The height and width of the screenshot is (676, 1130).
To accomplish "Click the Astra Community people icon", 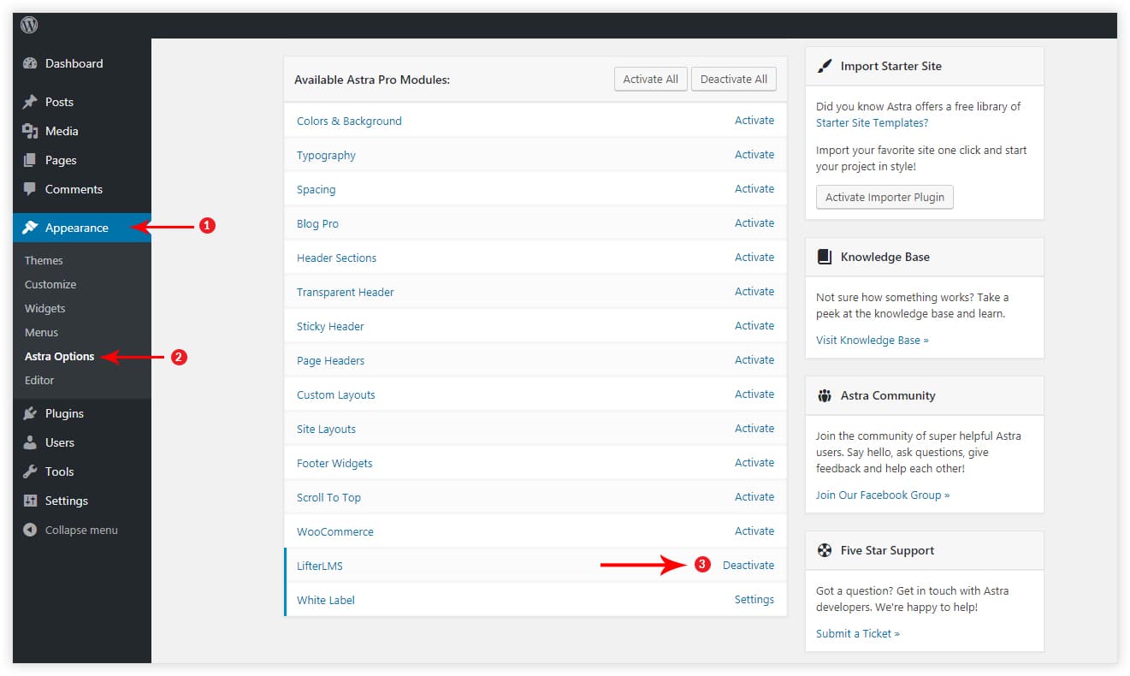I will pos(825,395).
